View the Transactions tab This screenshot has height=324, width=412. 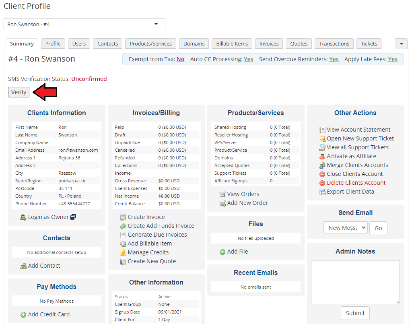pyautogui.click(x=334, y=43)
